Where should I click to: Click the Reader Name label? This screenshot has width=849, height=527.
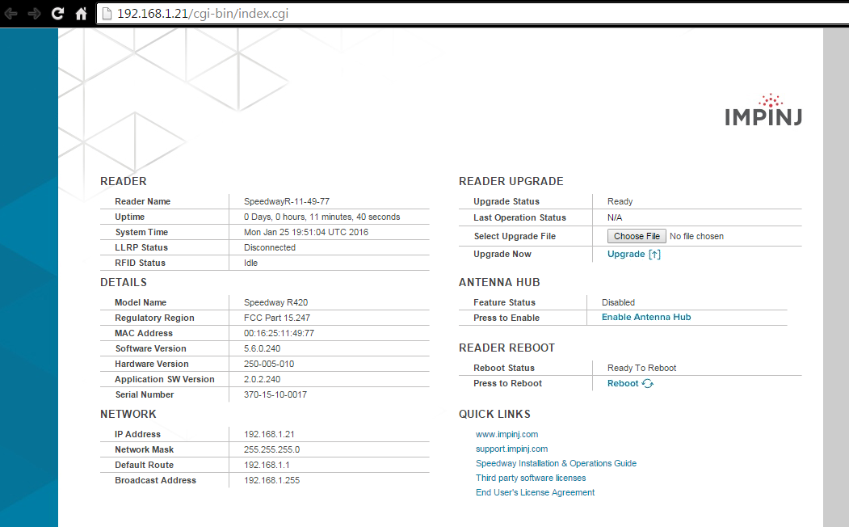142,201
